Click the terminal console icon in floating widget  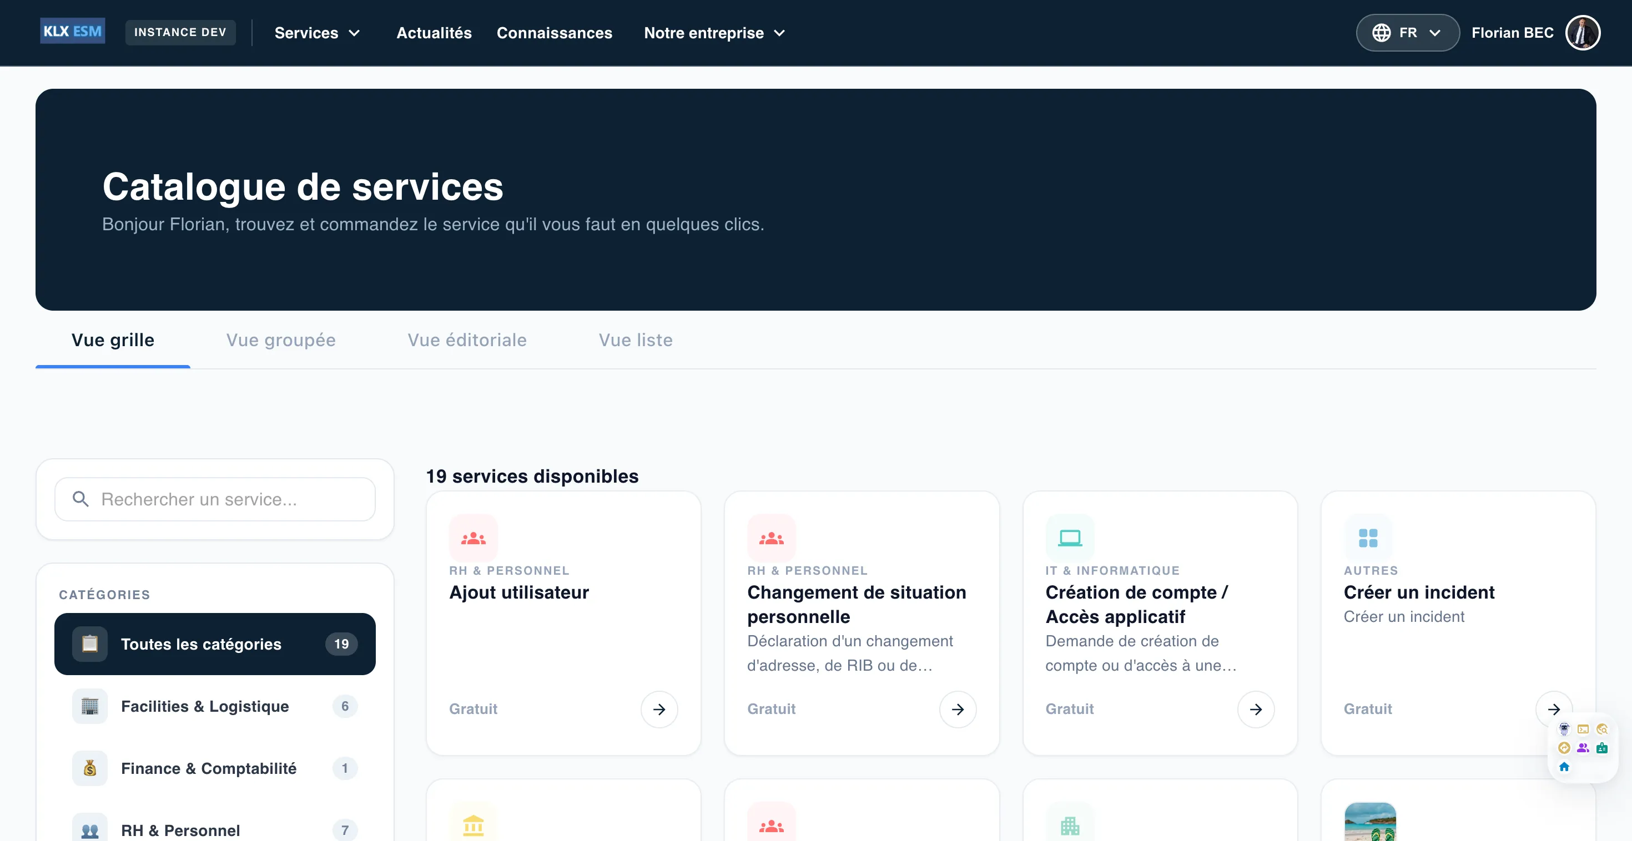(1583, 729)
